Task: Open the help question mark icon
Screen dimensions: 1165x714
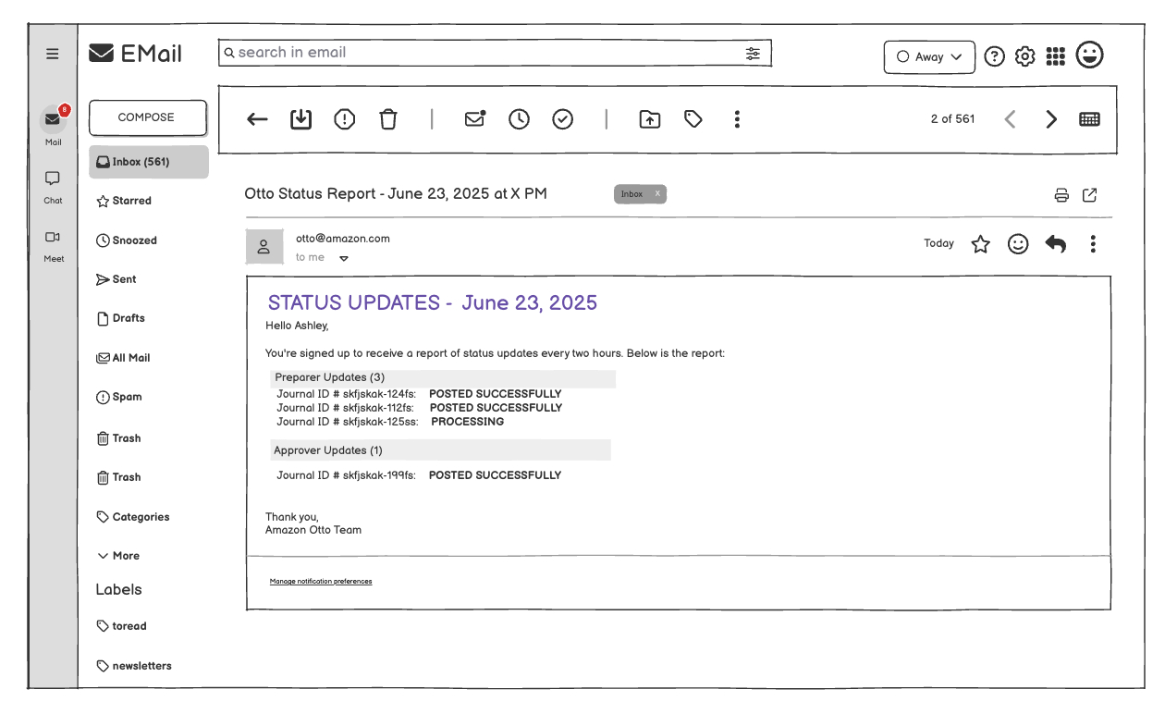Action: click(994, 56)
